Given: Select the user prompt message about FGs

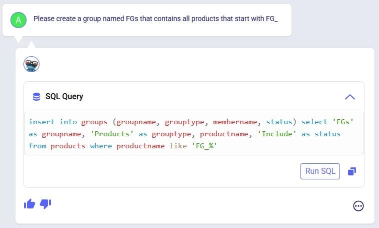Looking at the screenshot, I should click(155, 19).
